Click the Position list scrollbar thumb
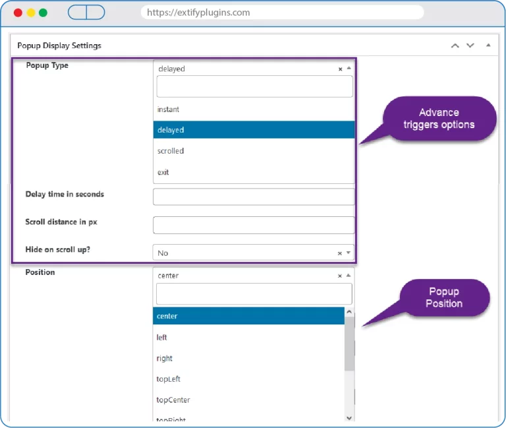This screenshot has width=506, height=428. [349, 344]
